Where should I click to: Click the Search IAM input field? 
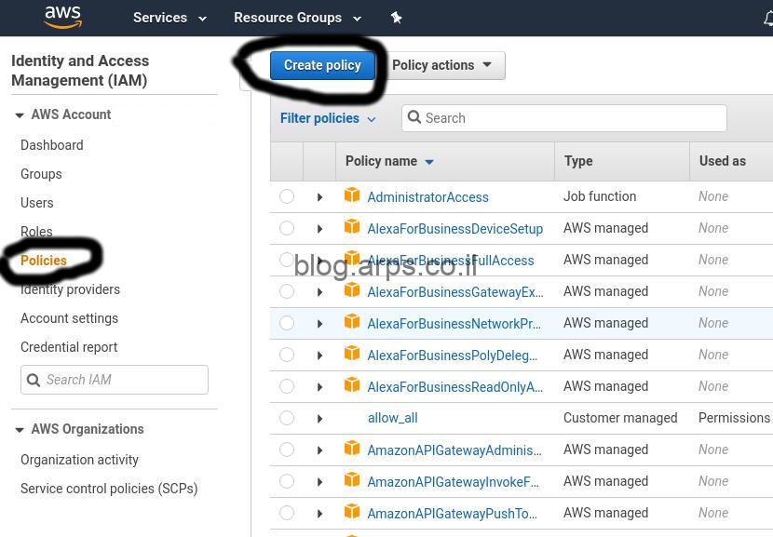(115, 380)
